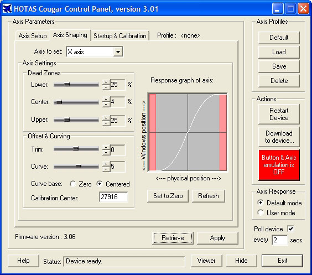Open the Startup & Calibration tab
This screenshot has width=312, height=275.
coord(120,36)
